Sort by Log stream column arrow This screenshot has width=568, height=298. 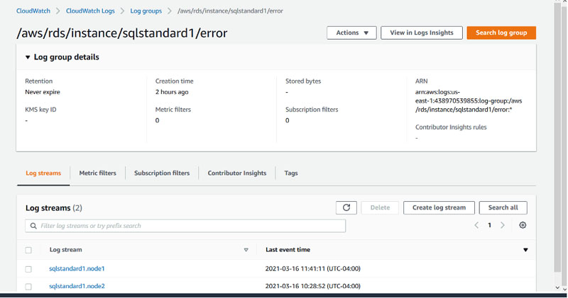(246, 250)
